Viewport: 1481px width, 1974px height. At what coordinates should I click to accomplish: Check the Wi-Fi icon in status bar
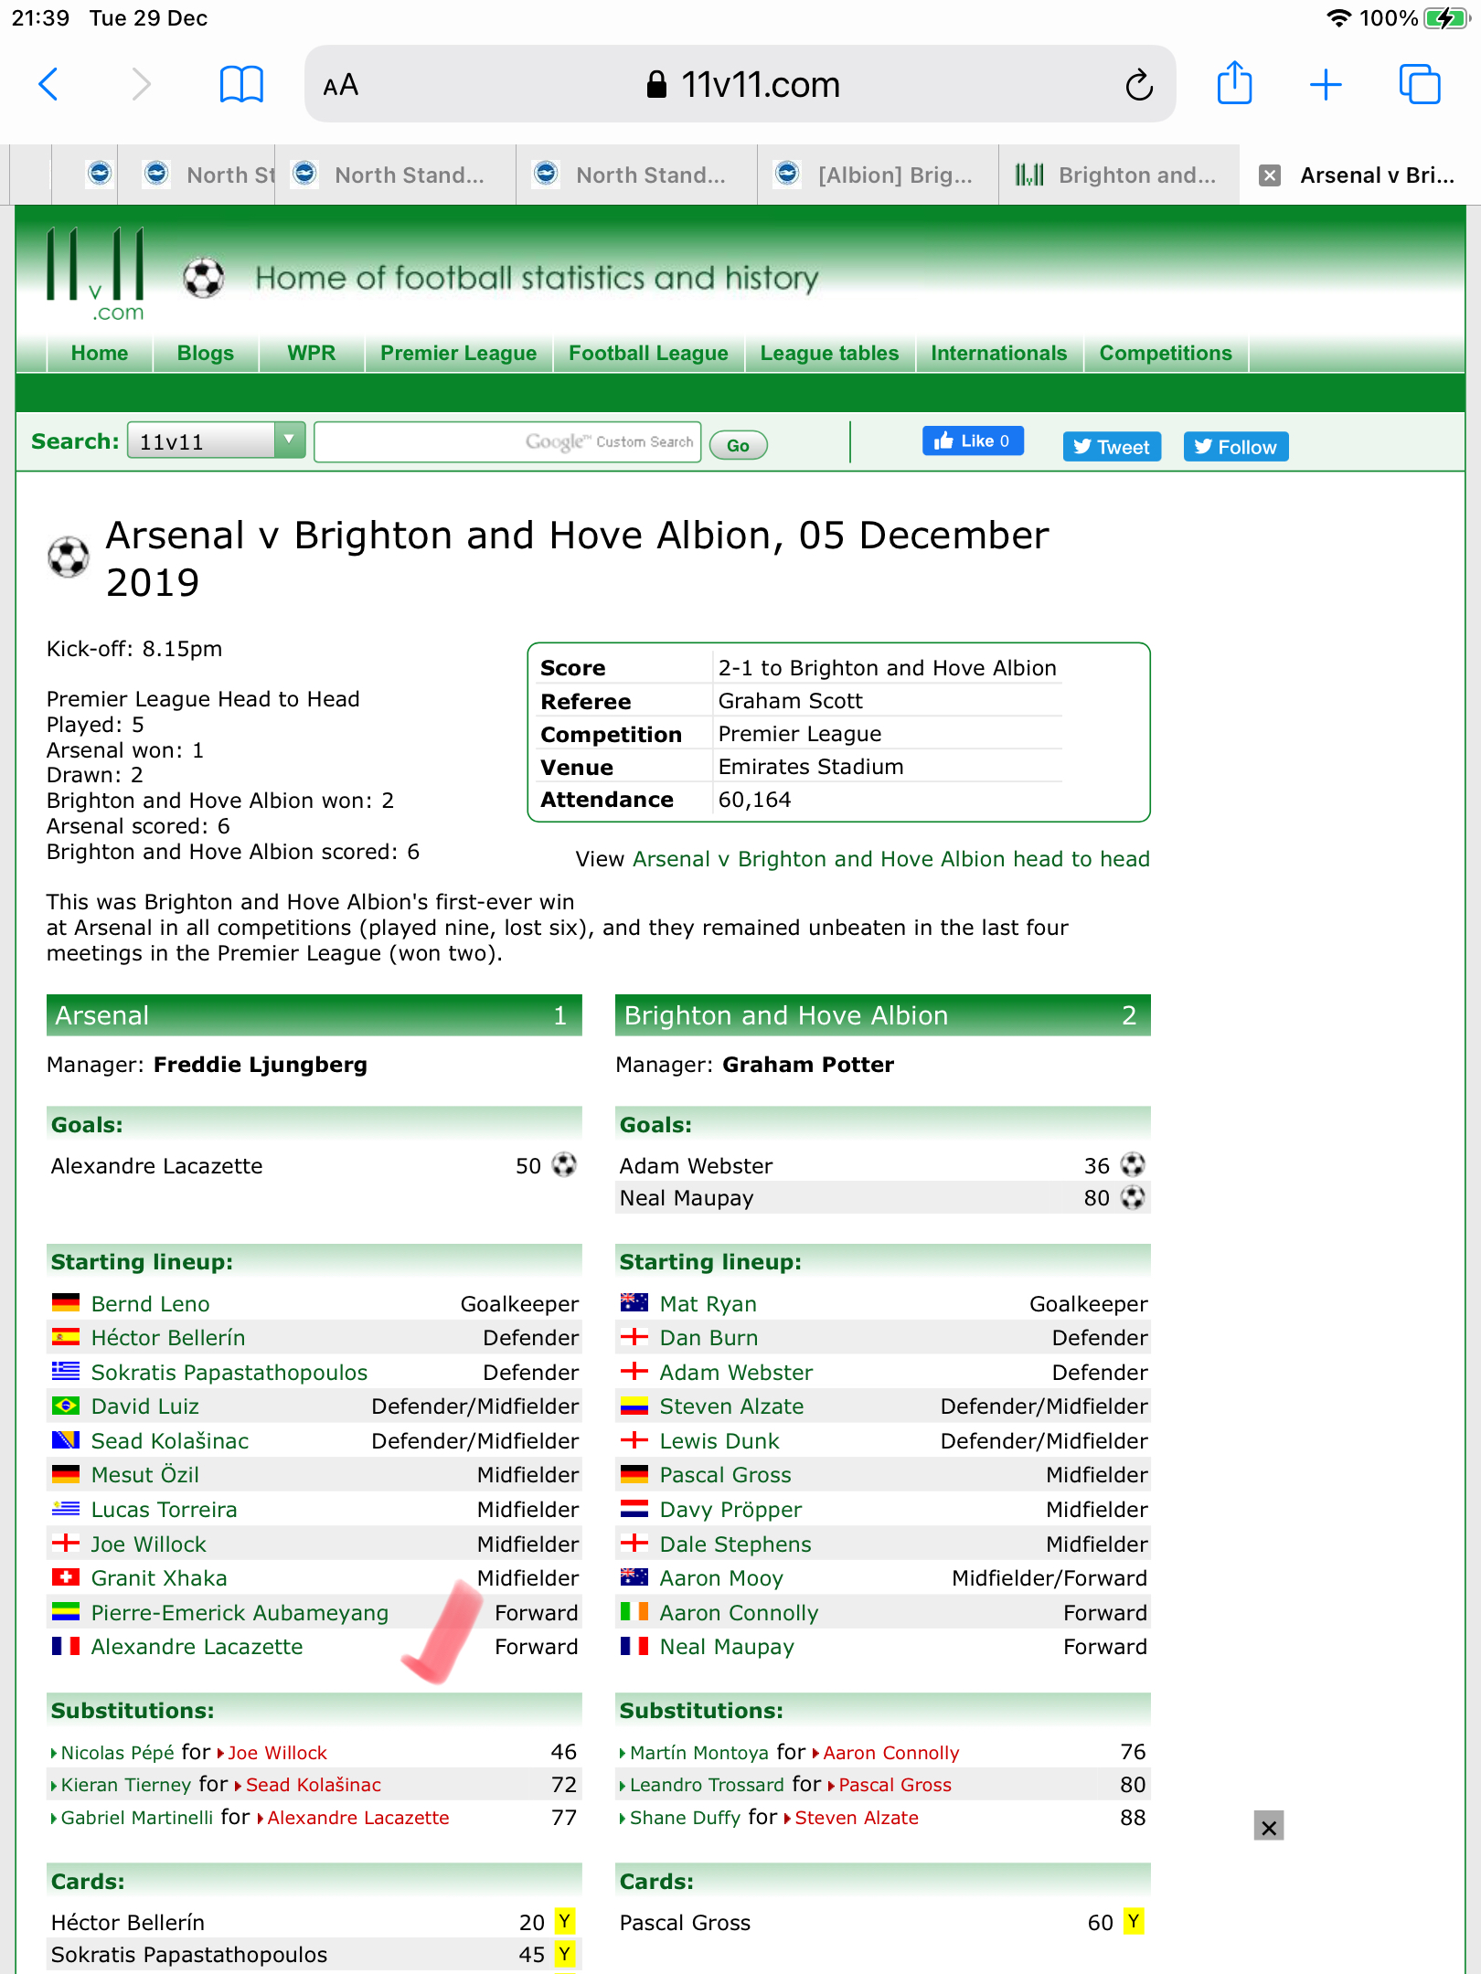[1339, 18]
